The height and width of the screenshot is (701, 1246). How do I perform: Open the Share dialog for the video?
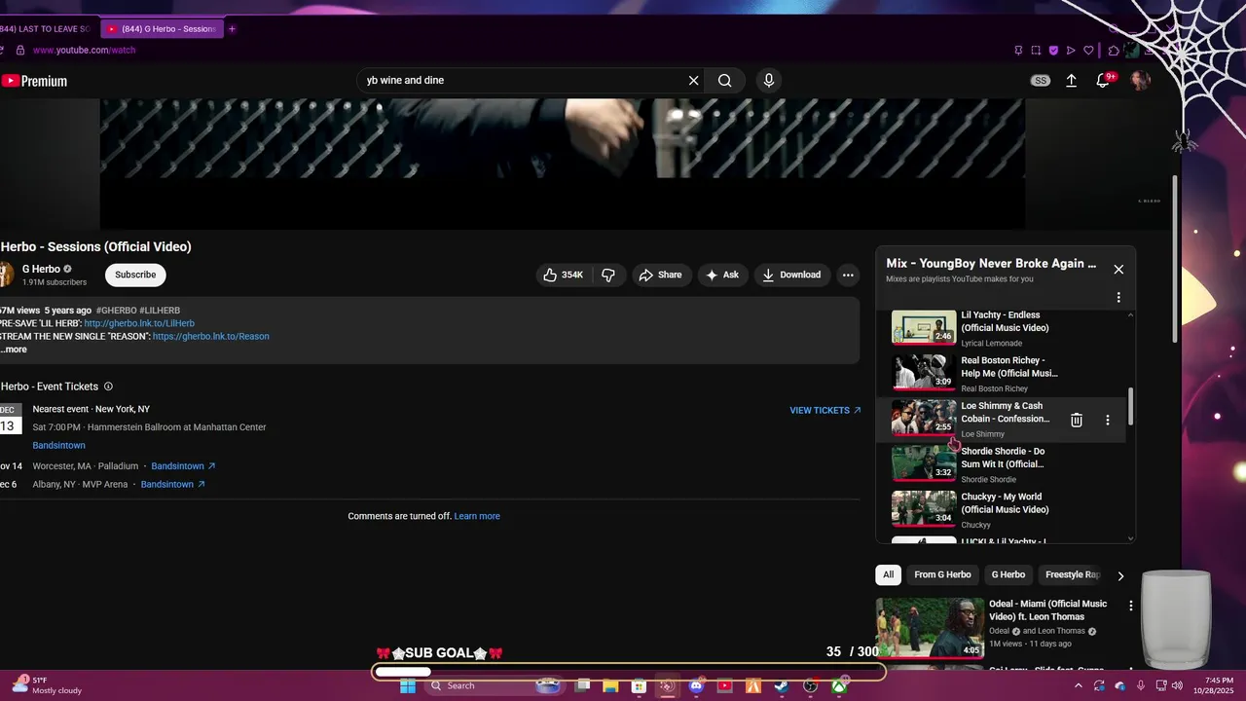(x=660, y=275)
